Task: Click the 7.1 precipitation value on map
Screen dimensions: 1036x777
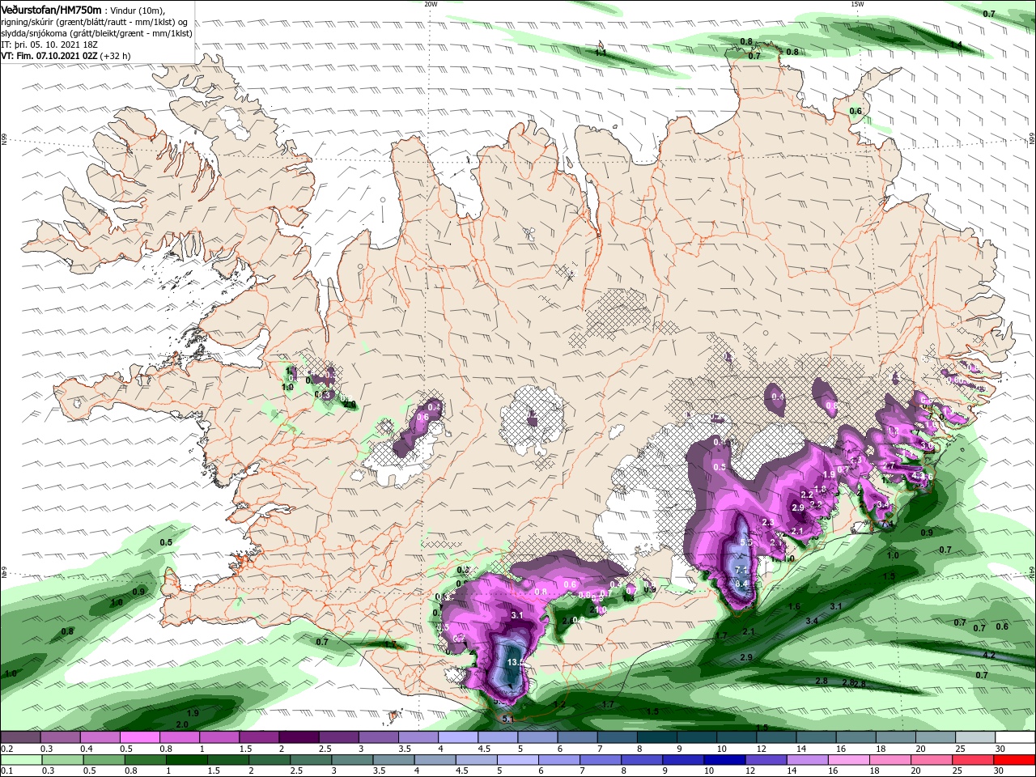Action: tap(741, 570)
